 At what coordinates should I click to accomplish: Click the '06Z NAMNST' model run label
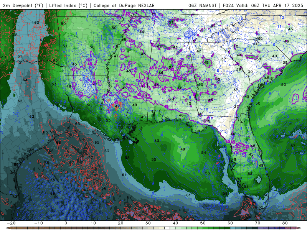pos(203,6)
